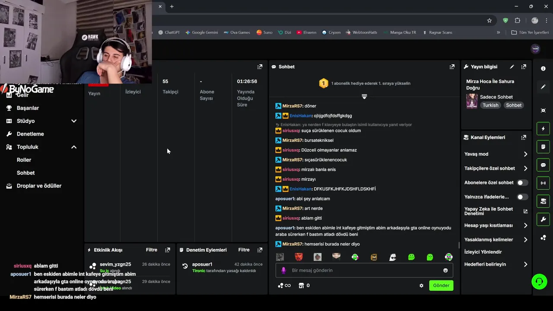
Task: Open the green headset support button
Action: coord(539,282)
